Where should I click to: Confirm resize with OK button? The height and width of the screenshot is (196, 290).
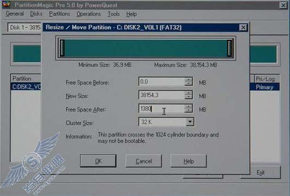coord(98,161)
